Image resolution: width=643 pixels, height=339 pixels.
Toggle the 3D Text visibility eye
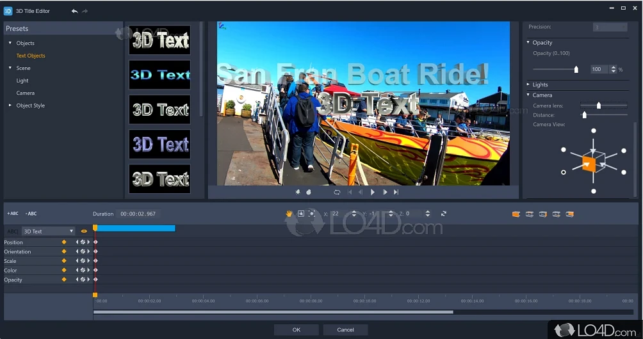(84, 231)
